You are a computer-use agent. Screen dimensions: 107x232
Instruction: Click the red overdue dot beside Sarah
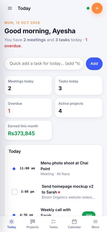(59, 192)
